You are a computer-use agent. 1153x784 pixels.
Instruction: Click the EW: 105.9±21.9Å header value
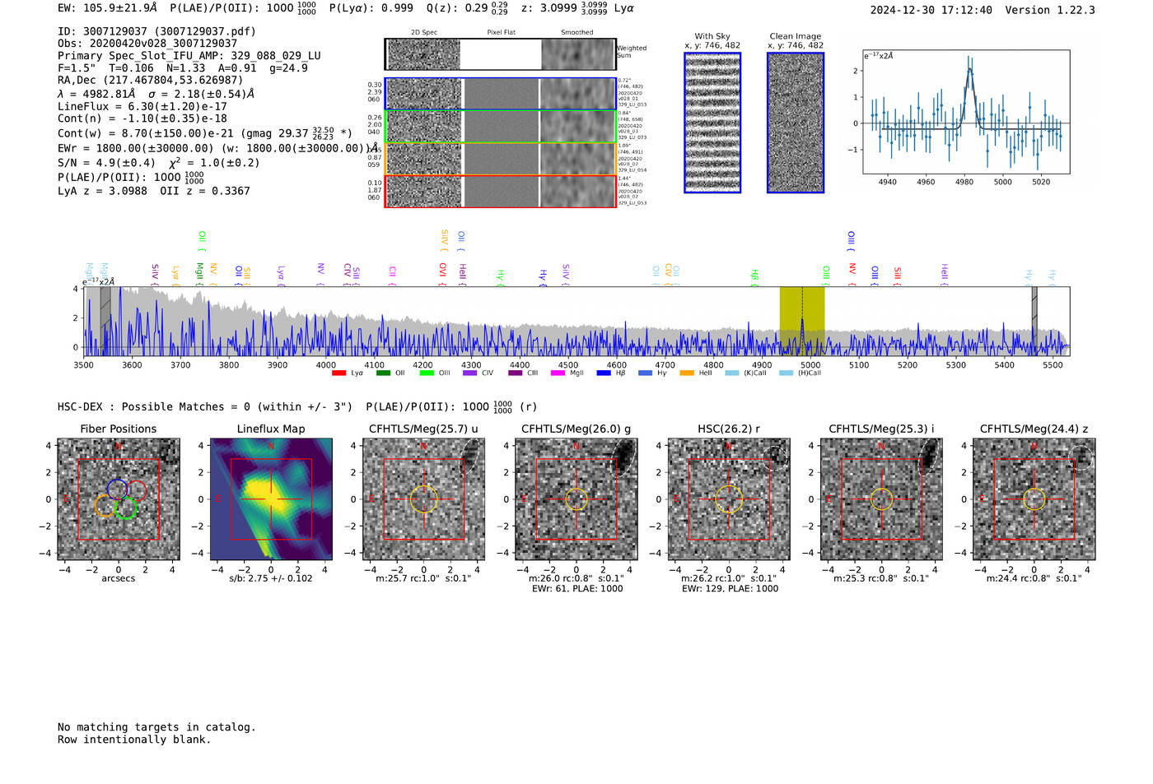pyautogui.click(x=107, y=8)
